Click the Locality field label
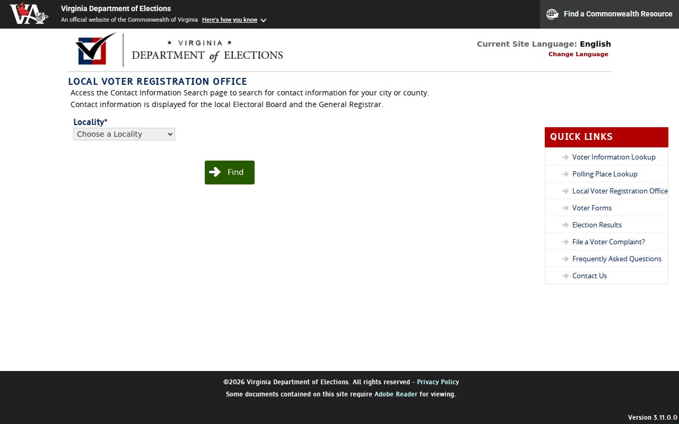 (x=90, y=122)
